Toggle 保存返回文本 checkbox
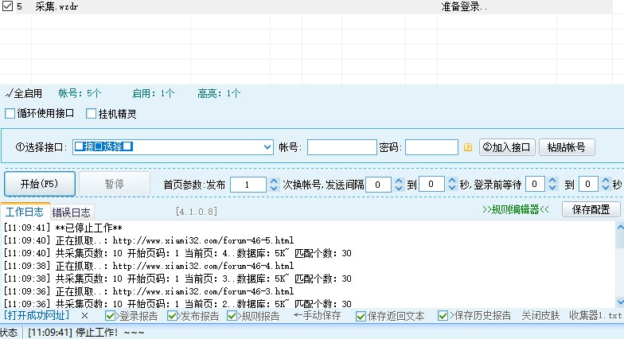This screenshot has width=624, height=339. click(361, 316)
